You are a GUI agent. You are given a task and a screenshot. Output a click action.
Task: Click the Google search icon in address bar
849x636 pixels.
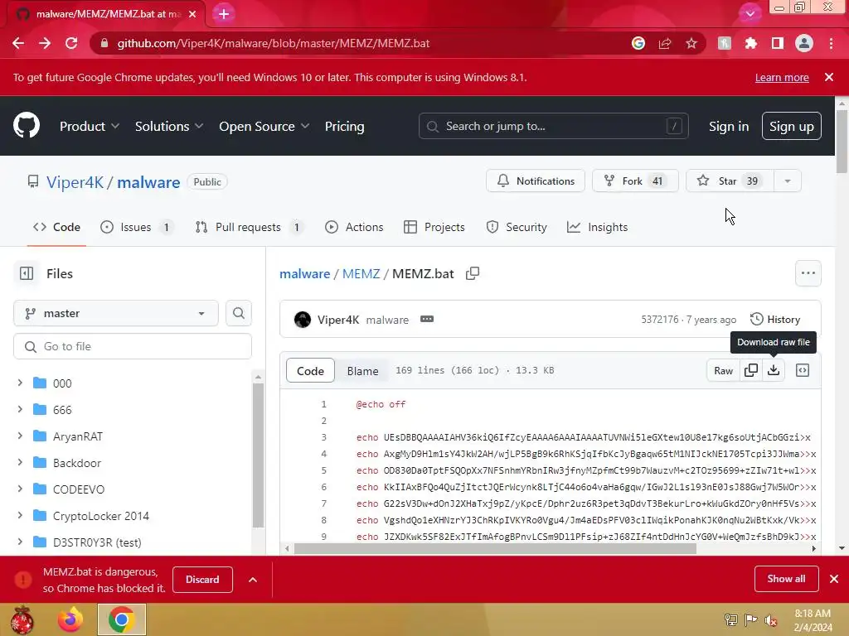click(638, 43)
